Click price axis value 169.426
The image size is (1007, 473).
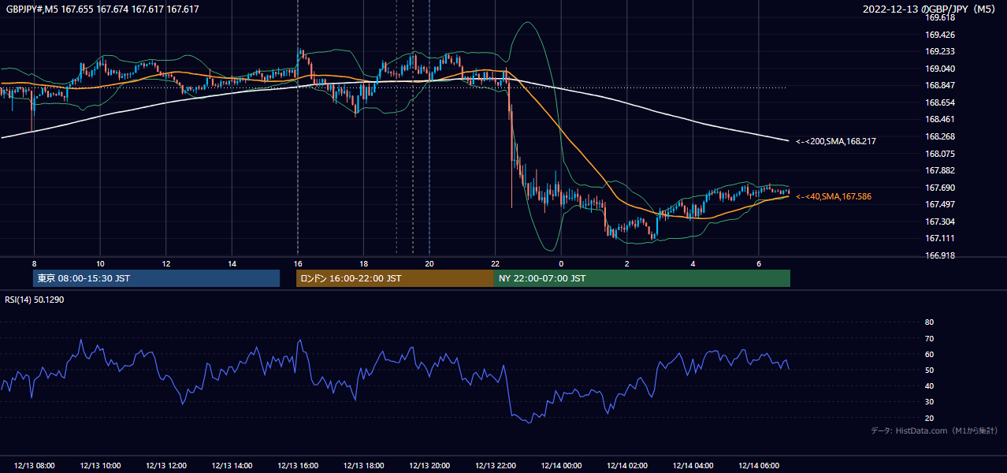coord(939,35)
